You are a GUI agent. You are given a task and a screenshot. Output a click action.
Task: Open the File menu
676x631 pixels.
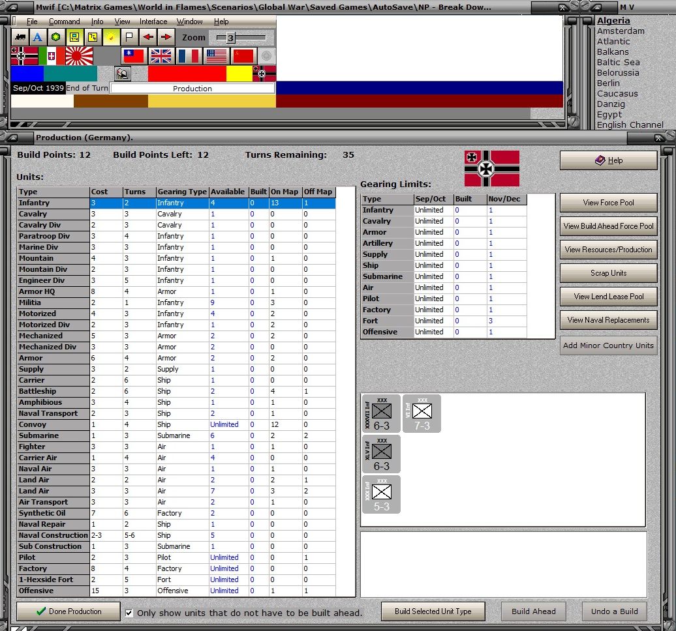32,22
